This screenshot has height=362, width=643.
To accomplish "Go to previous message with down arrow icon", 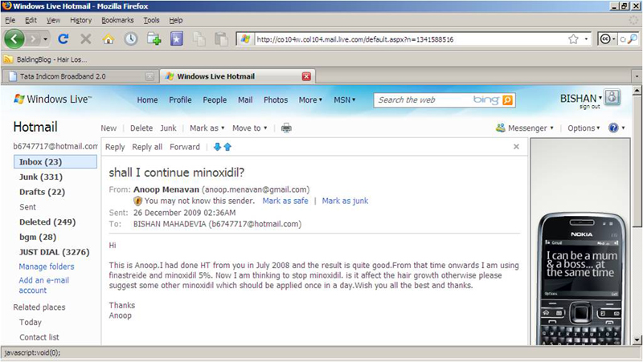I will (216, 147).
